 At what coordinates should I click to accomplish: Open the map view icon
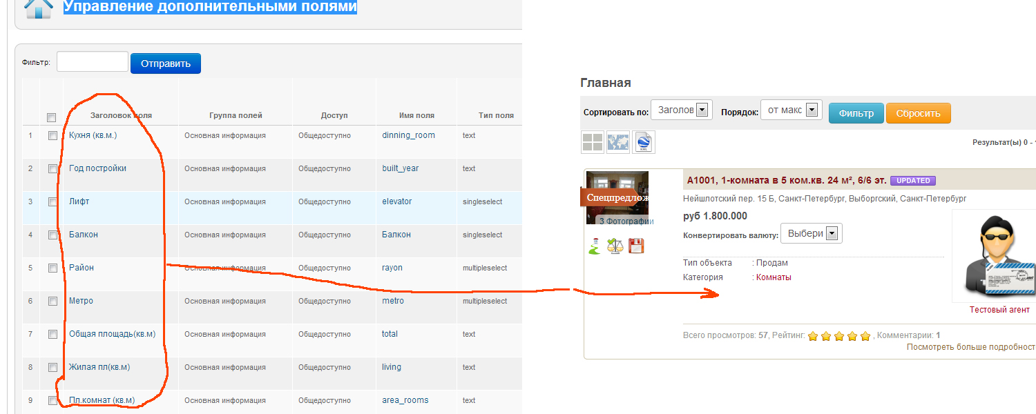pos(617,142)
